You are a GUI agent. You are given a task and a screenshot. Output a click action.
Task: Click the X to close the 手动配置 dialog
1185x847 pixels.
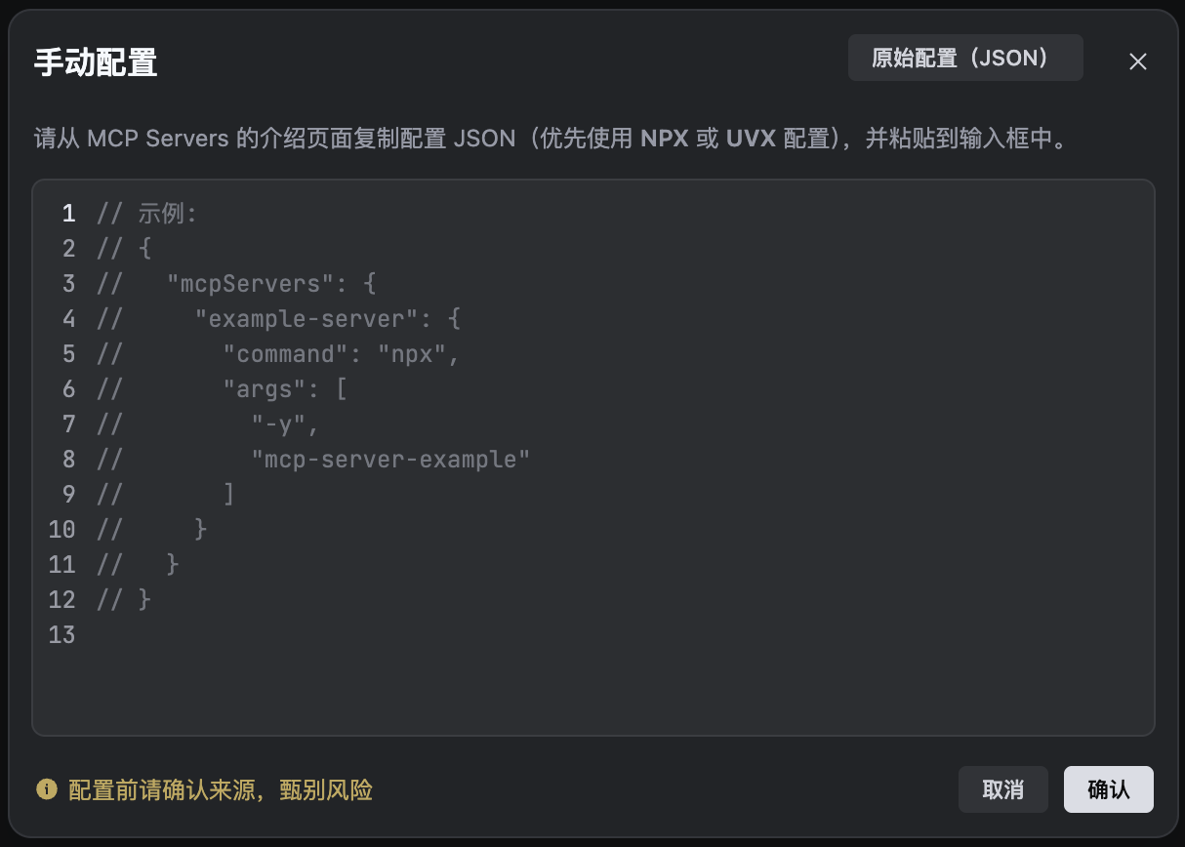[x=1138, y=60]
